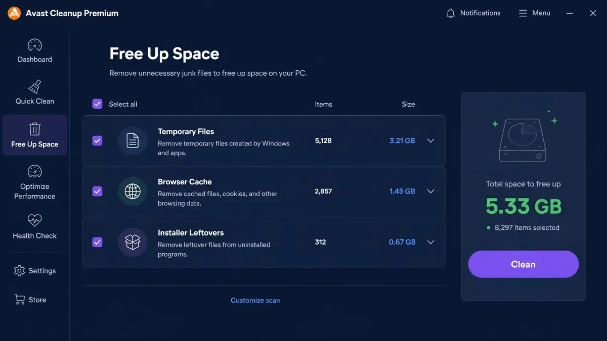The height and width of the screenshot is (341, 607).
Task: Close the Avast Cleanup window
Action: coord(593,13)
